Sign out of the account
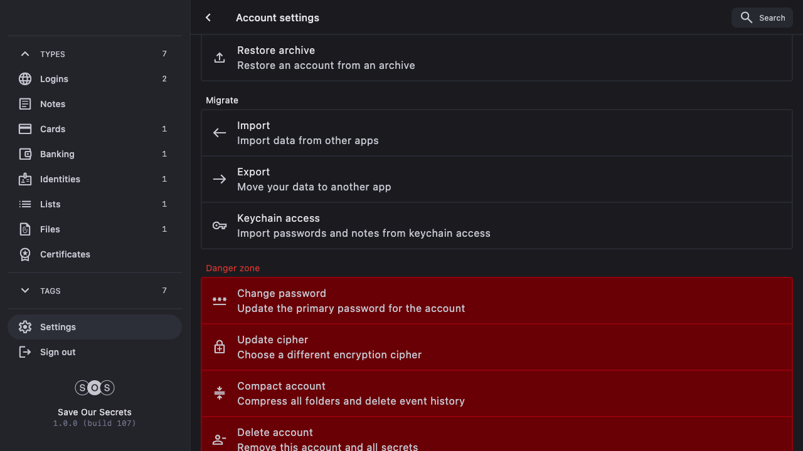 point(58,352)
